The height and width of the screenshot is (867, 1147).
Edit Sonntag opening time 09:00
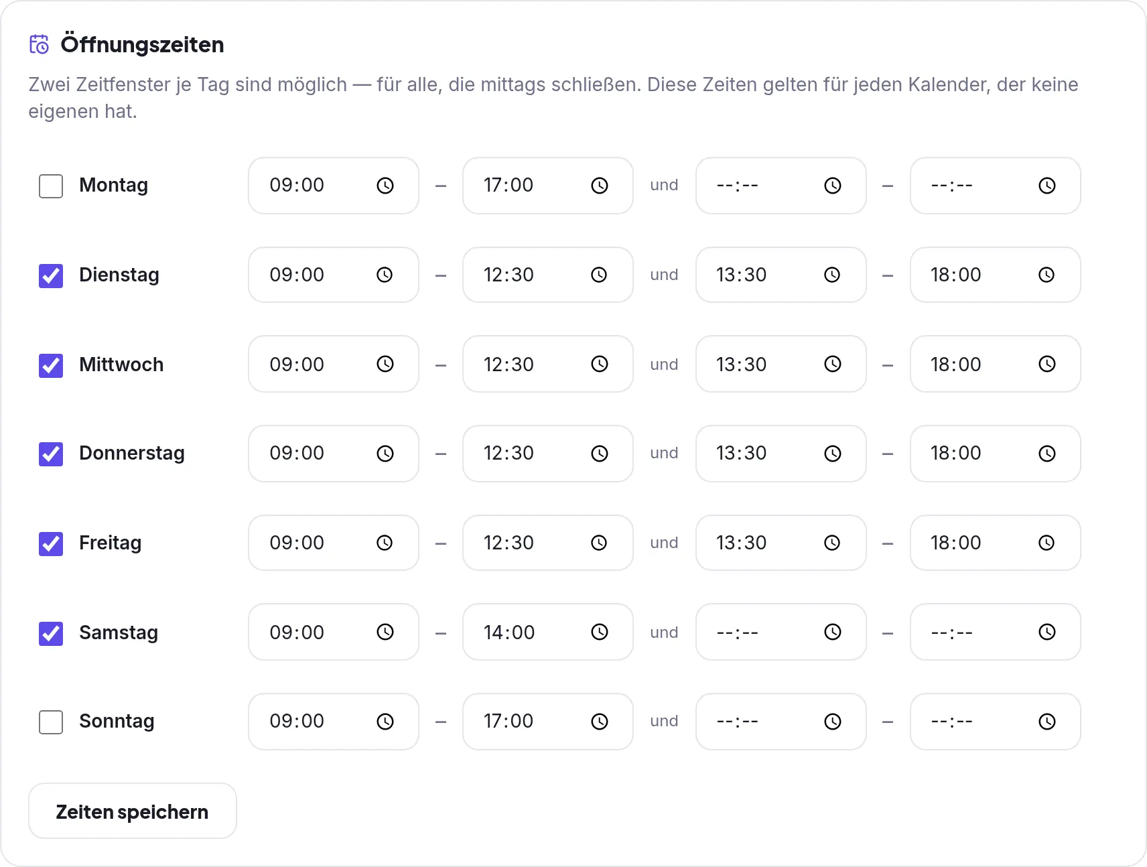tap(334, 722)
